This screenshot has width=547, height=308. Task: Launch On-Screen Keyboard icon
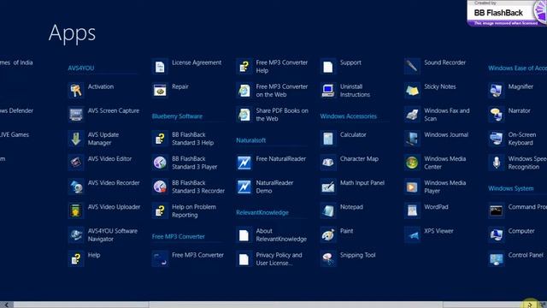point(496,139)
